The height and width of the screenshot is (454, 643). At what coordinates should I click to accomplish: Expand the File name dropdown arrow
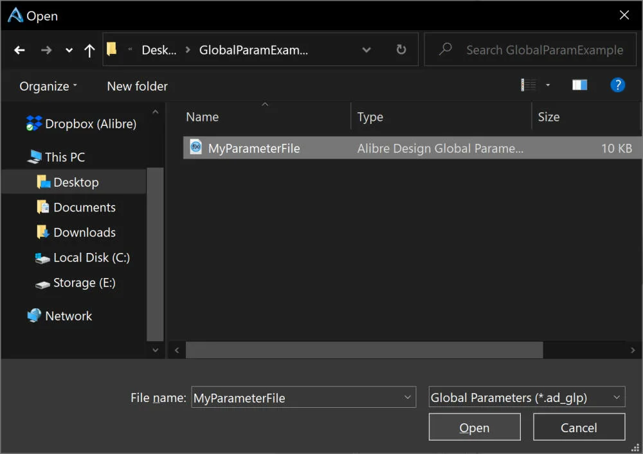(x=407, y=397)
